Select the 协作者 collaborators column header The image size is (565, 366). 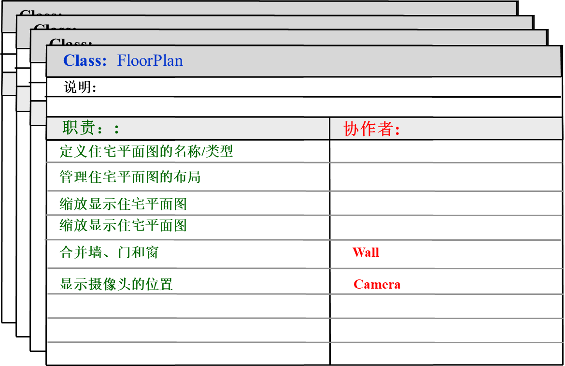click(x=371, y=129)
